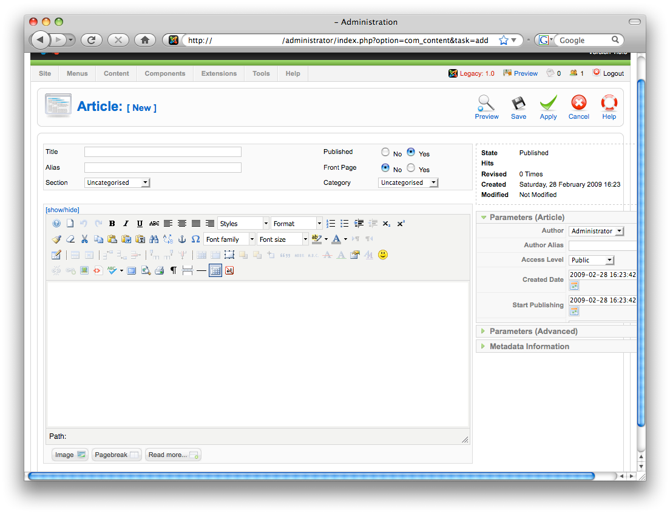Click in the Title field
Screen dimensions: 670x514
[163, 152]
